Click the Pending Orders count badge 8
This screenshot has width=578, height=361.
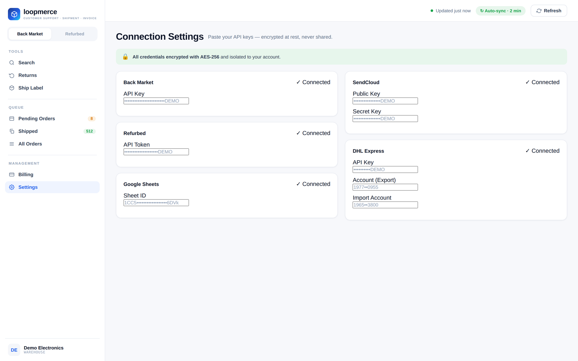[x=92, y=119]
